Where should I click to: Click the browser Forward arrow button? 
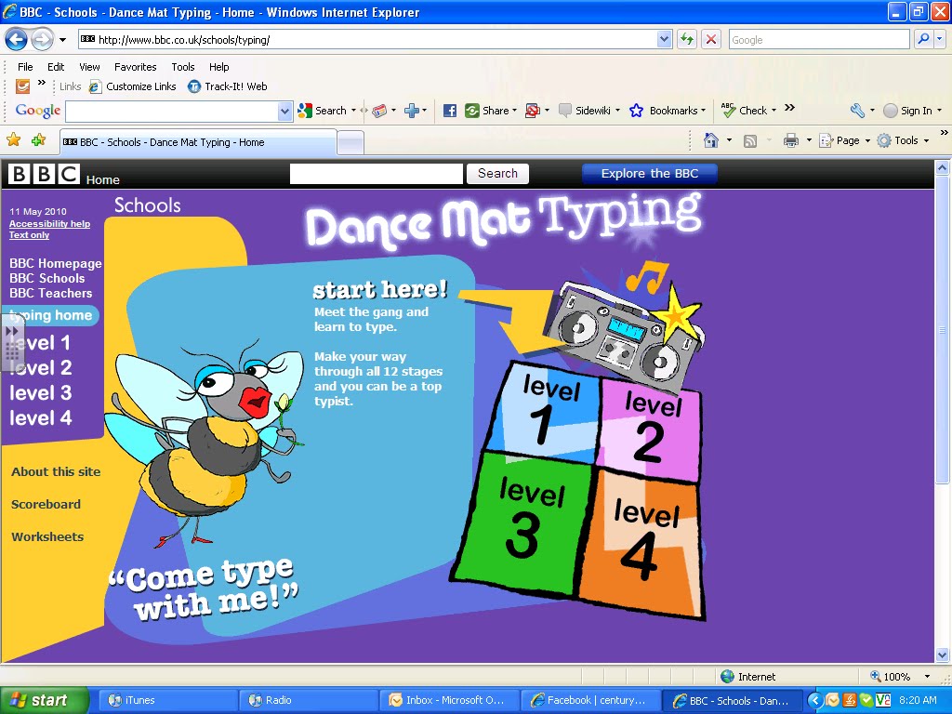point(42,40)
